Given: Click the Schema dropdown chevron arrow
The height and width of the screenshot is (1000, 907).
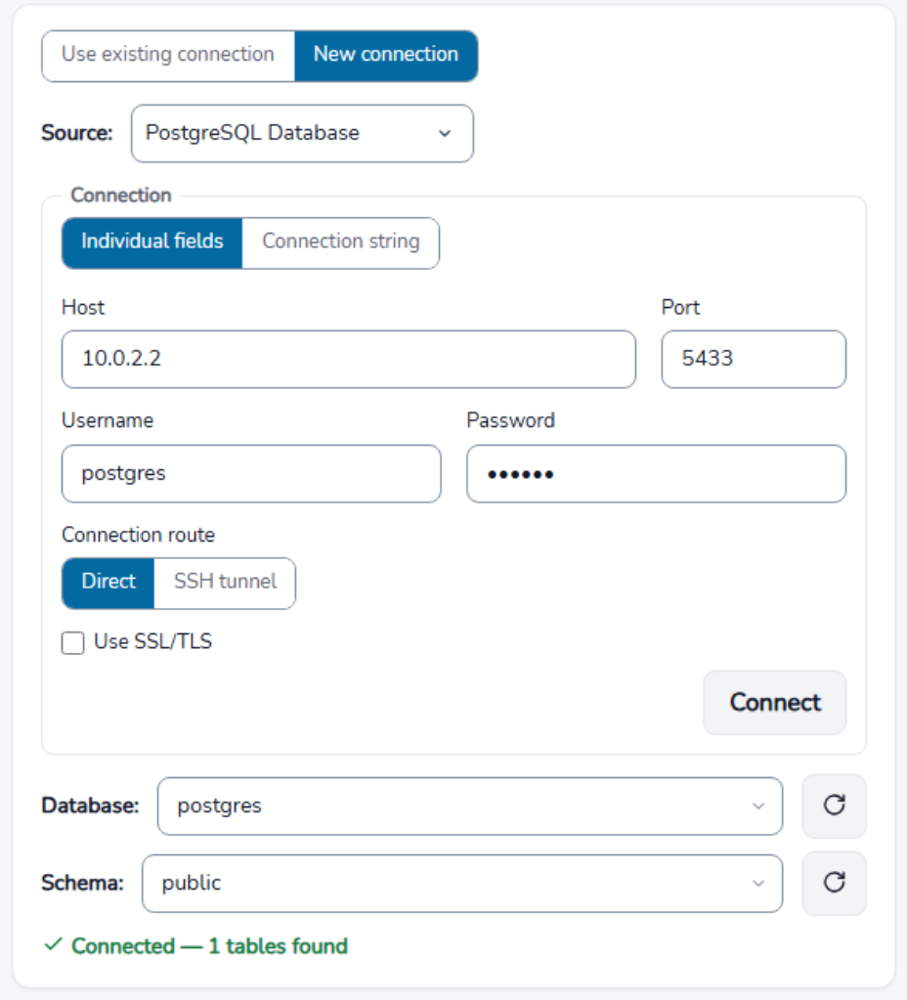Looking at the screenshot, I should (757, 884).
